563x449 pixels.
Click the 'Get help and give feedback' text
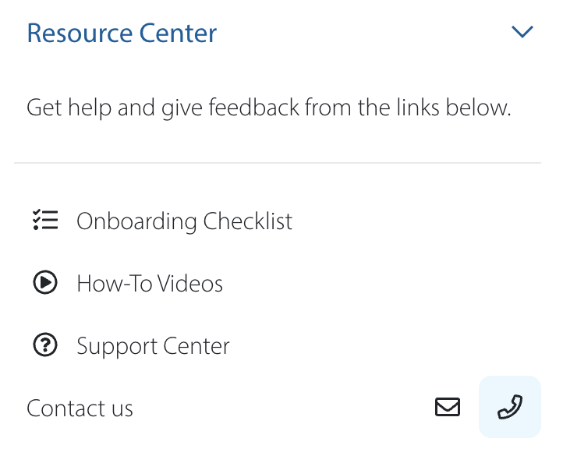269,108
